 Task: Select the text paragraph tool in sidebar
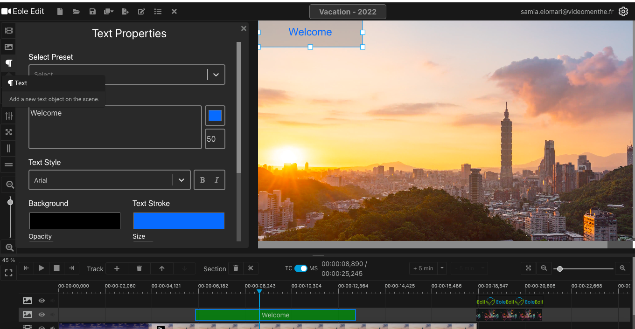tap(9, 63)
